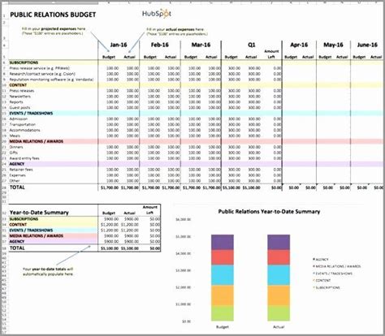Click the SUBSCRIPTIONS legend entry in chart
385x336 pixels.
click(x=327, y=287)
